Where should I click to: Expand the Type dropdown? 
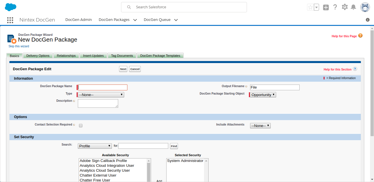[101, 95]
